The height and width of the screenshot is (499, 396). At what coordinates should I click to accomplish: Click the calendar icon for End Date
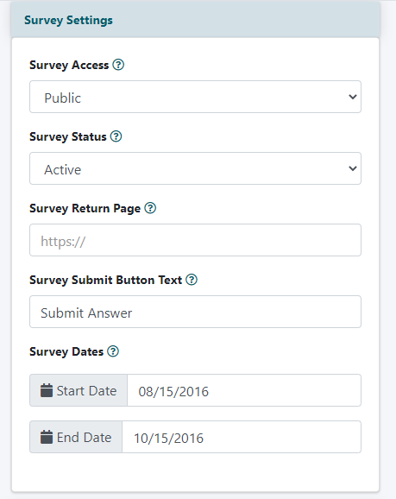(47, 437)
